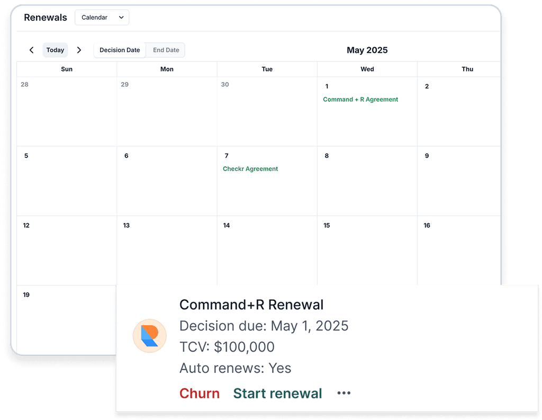Jump to Today in the calendar
Image resolution: width=542 pixels, height=420 pixels.
coord(55,50)
